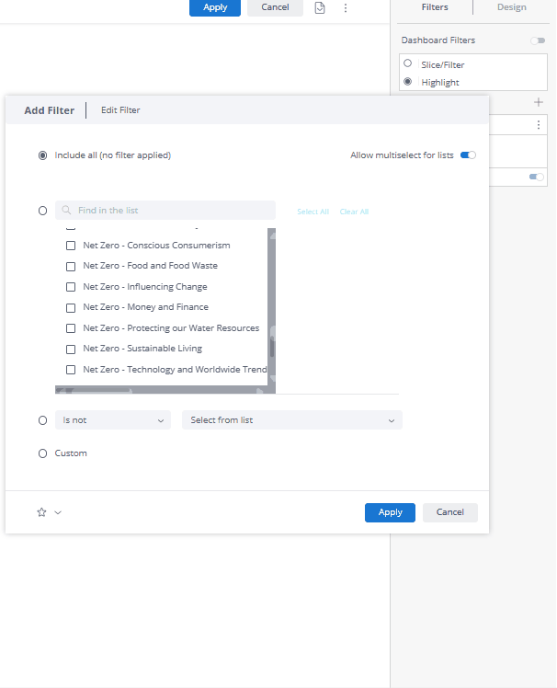Click the star favorite icon in dialog footer
The width and height of the screenshot is (557, 688).
[41, 512]
